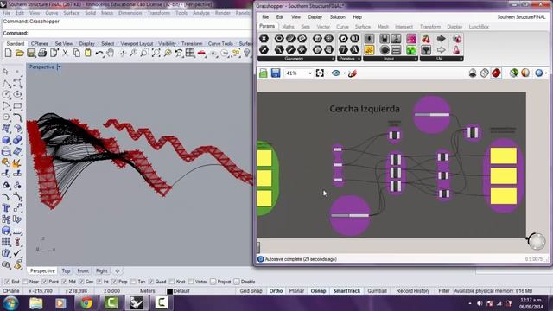The height and width of the screenshot is (311, 553).
Task: Open blue sphere preview settings dropdown
Action: tap(546, 73)
